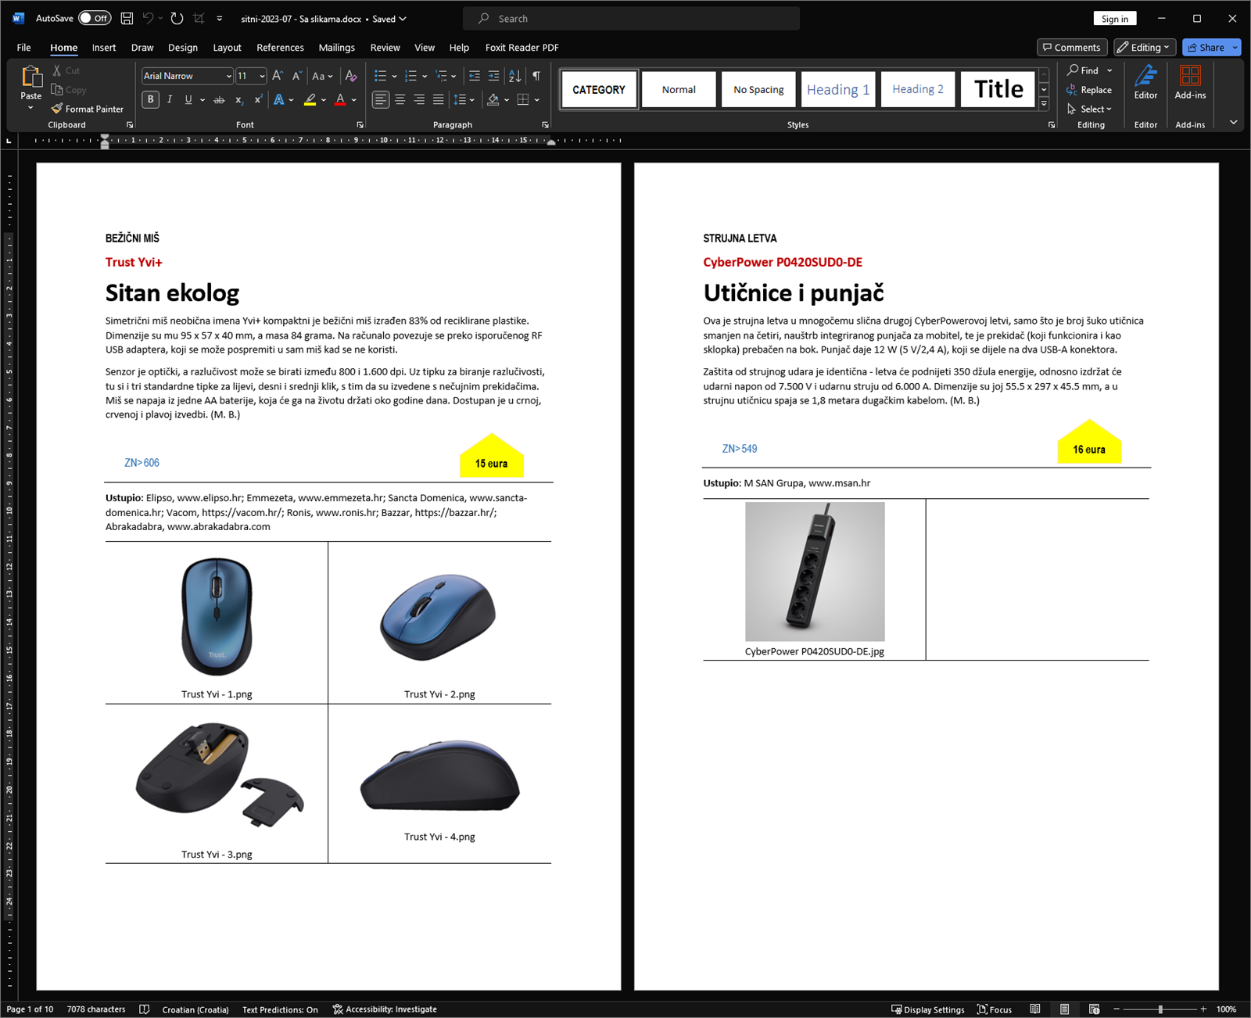Apply subscript formatting
Screen dimensions: 1251x1018
(x=239, y=99)
